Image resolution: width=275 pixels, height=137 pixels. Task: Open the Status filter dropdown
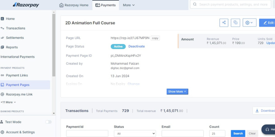point(135,134)
